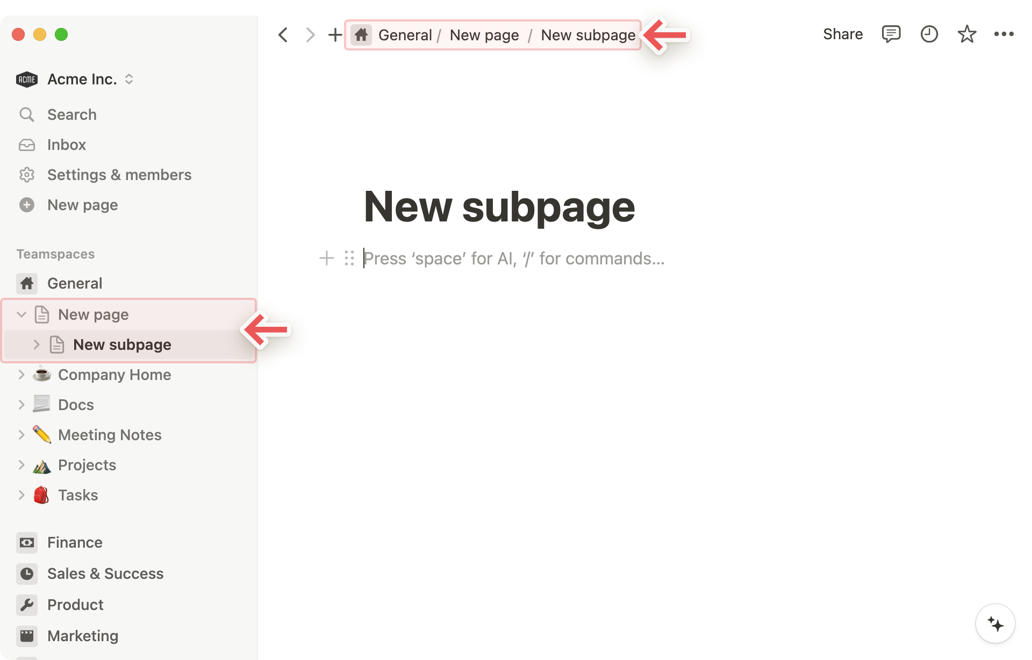Open the AI assistant sparkle button
Screen dimensions: 1032x660
995,624
